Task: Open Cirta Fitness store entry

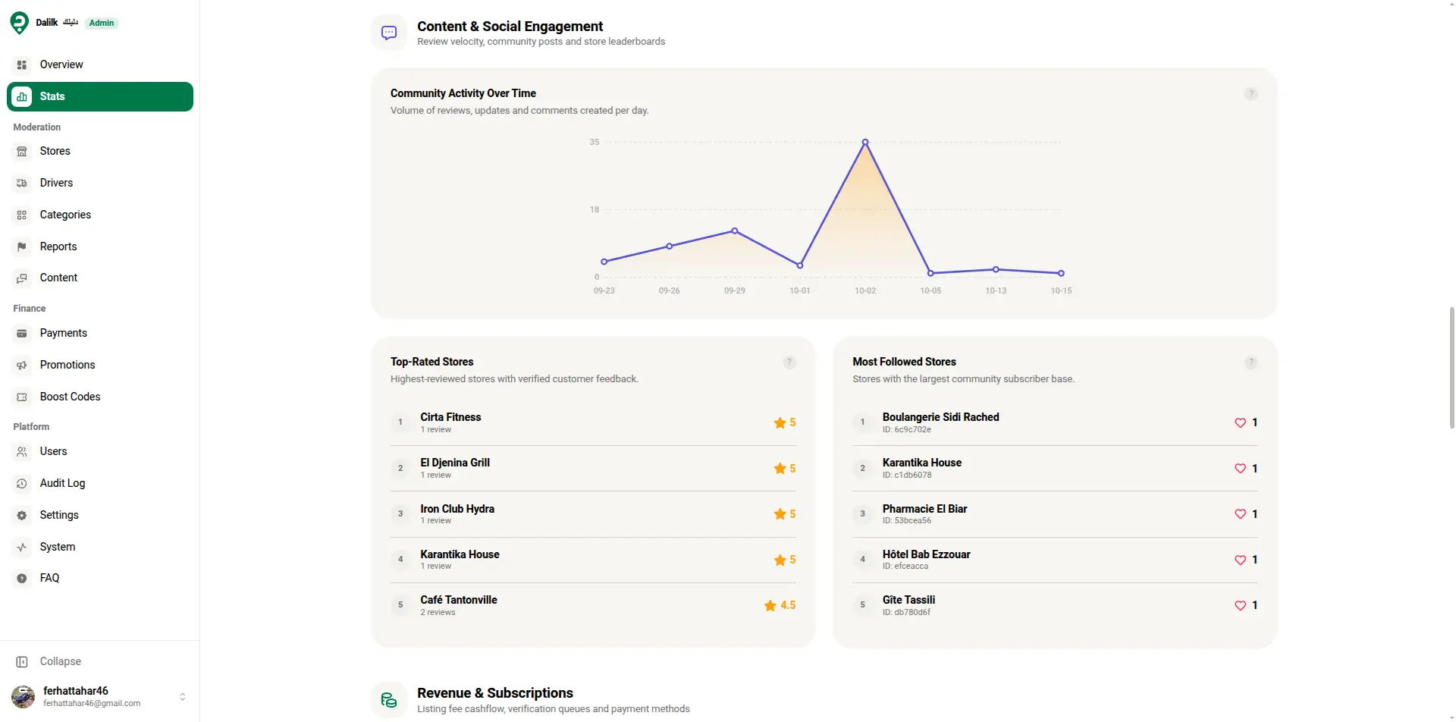Action: click(x=593, y=422)
